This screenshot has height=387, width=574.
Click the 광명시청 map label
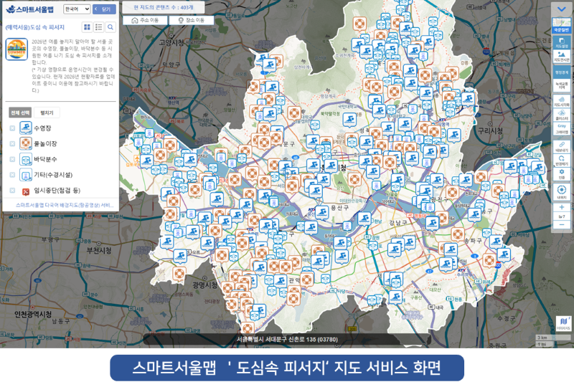[x=205, y=285]
